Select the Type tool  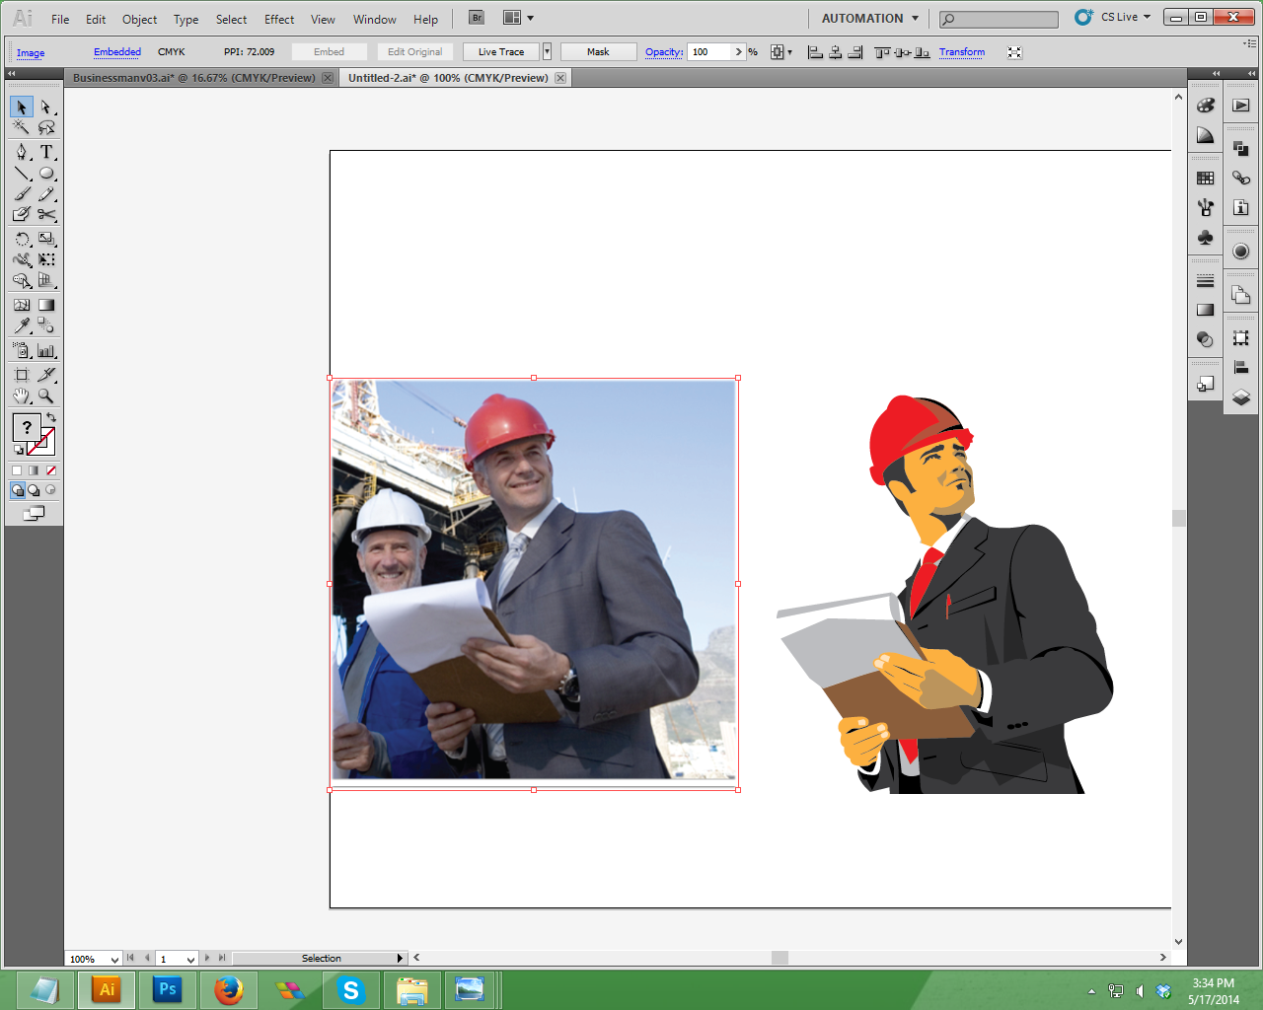pyautogui.click(x=46, y=152)
